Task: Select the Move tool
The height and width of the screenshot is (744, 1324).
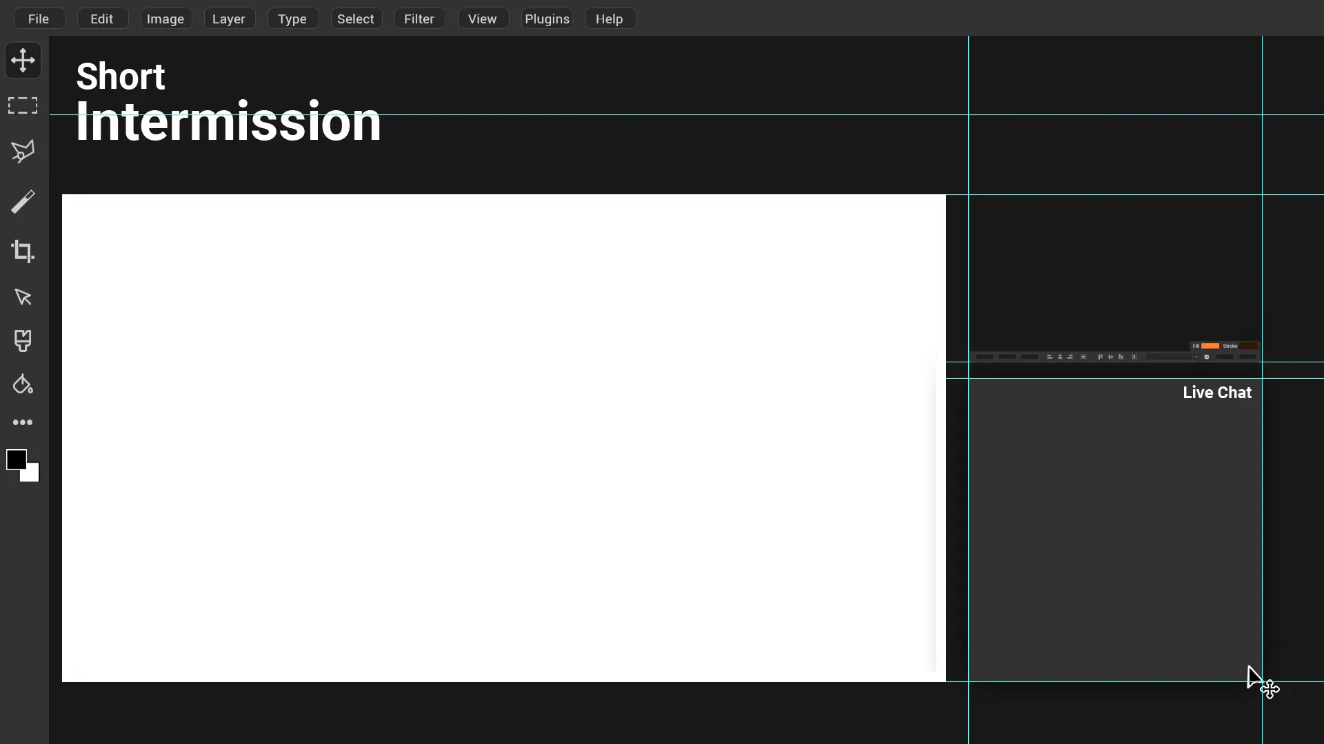Action: [x=23, y=61]
